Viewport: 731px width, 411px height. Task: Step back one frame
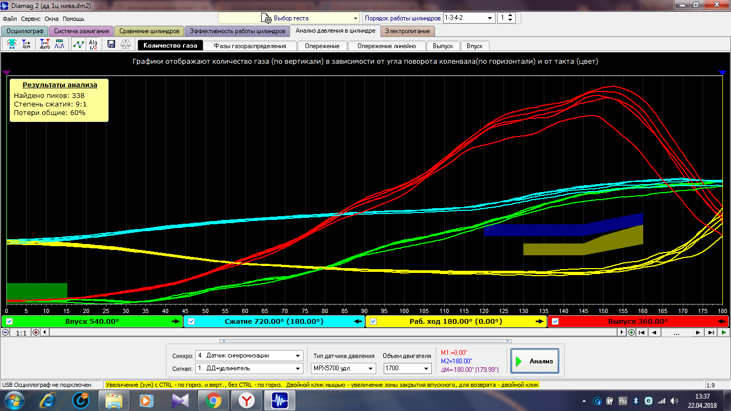653,332
